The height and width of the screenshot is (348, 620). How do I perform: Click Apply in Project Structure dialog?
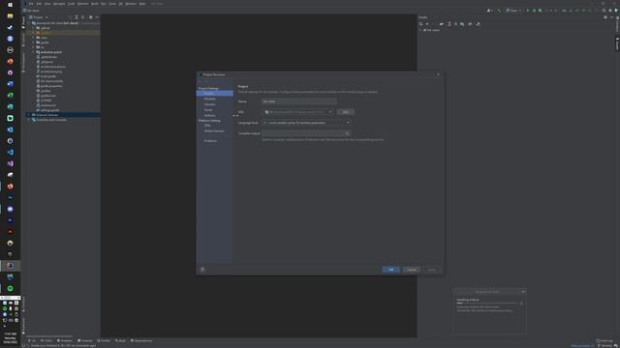(431, 270)
